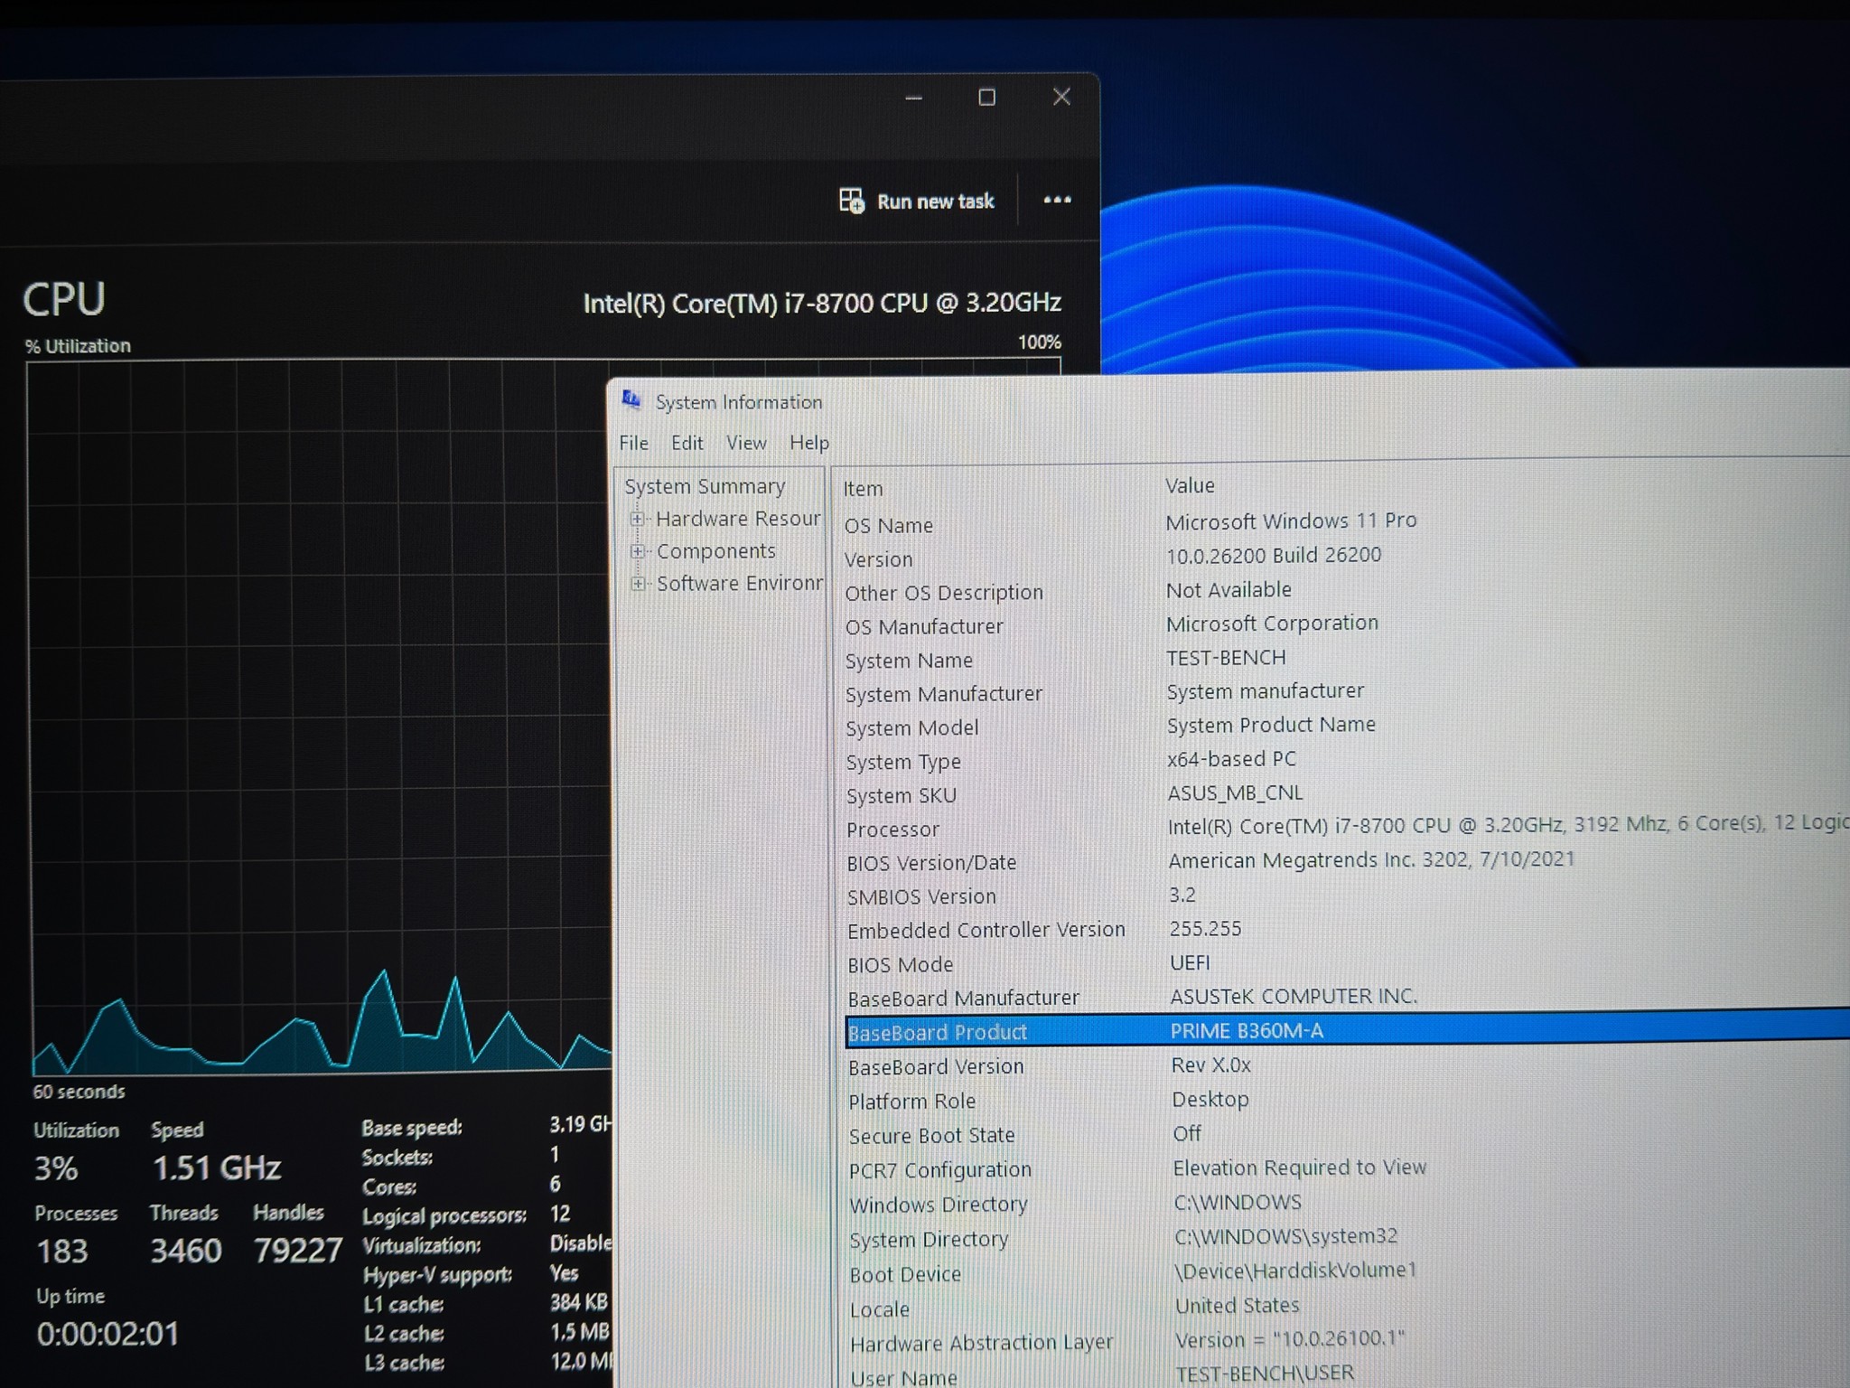Maximize the Task Manager window
The height and width of the screenshot is (1388, 1850).
pos(987,97)
